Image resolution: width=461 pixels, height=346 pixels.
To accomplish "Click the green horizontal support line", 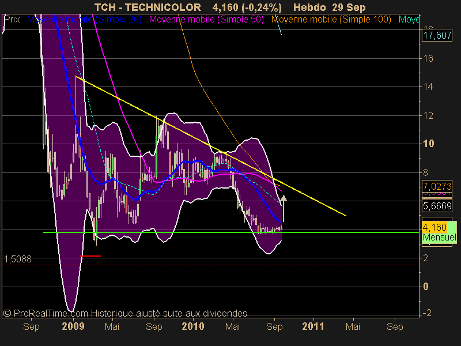I will pos(231,232).
